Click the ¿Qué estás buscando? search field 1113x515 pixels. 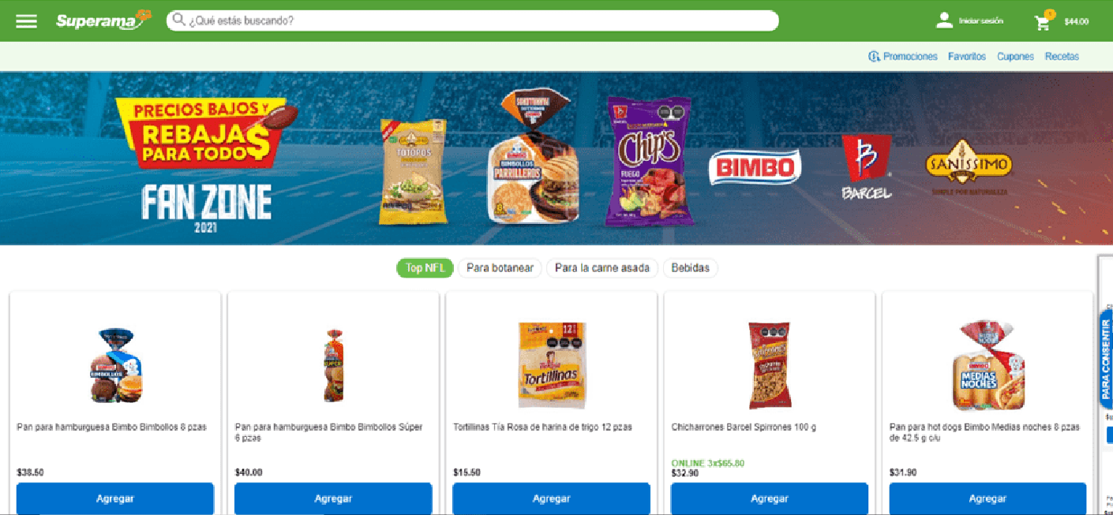click(472, 21)
